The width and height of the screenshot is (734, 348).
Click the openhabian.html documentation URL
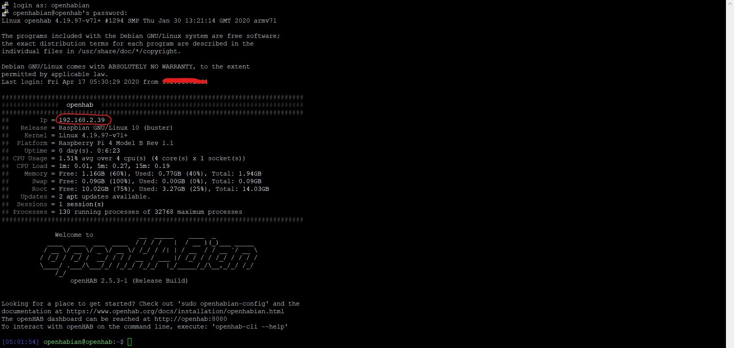click(175, 311)
